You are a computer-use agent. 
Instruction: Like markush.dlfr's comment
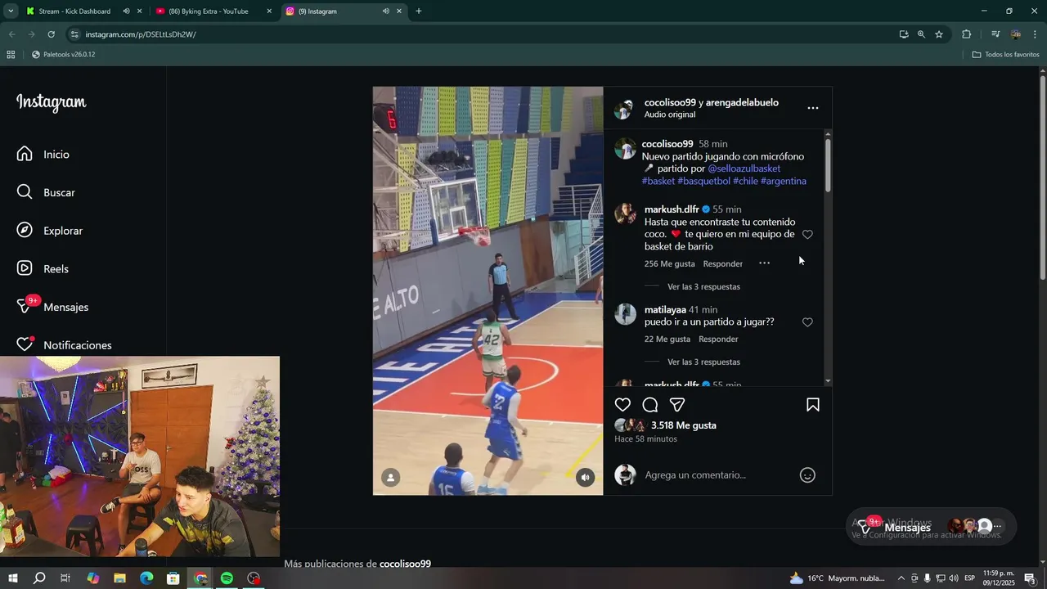[807, 235]
